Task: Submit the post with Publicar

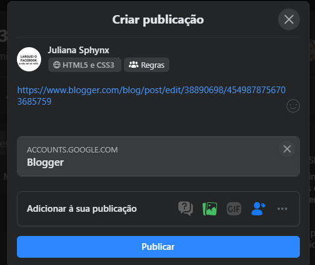Action: (x=158, y=247)
